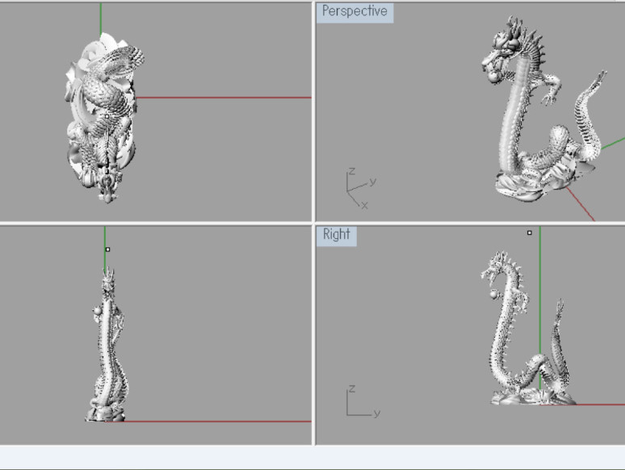
Task: Select the small square point marker in Right viewport
Action: 530,233
